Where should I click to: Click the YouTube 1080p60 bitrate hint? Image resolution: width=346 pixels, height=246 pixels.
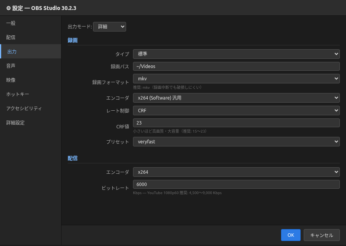(x=177, y=193)
